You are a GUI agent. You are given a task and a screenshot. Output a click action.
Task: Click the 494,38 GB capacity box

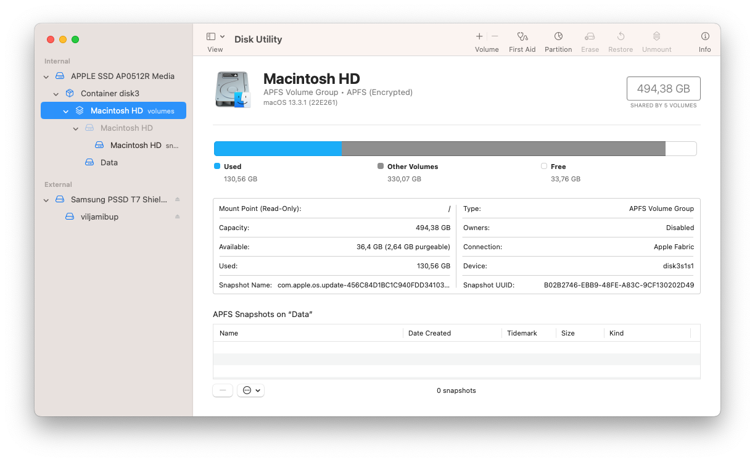click(x=663, y=89)
